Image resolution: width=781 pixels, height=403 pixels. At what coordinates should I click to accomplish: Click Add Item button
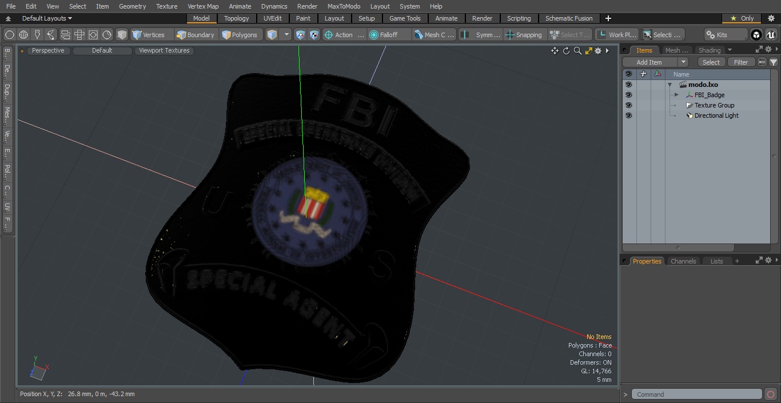click(x=649, y=62)
